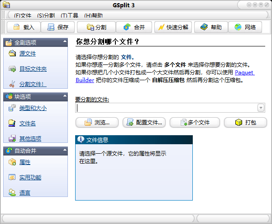
Task: Click the users icon beside 语言
Action: click(x=12, y=192)
